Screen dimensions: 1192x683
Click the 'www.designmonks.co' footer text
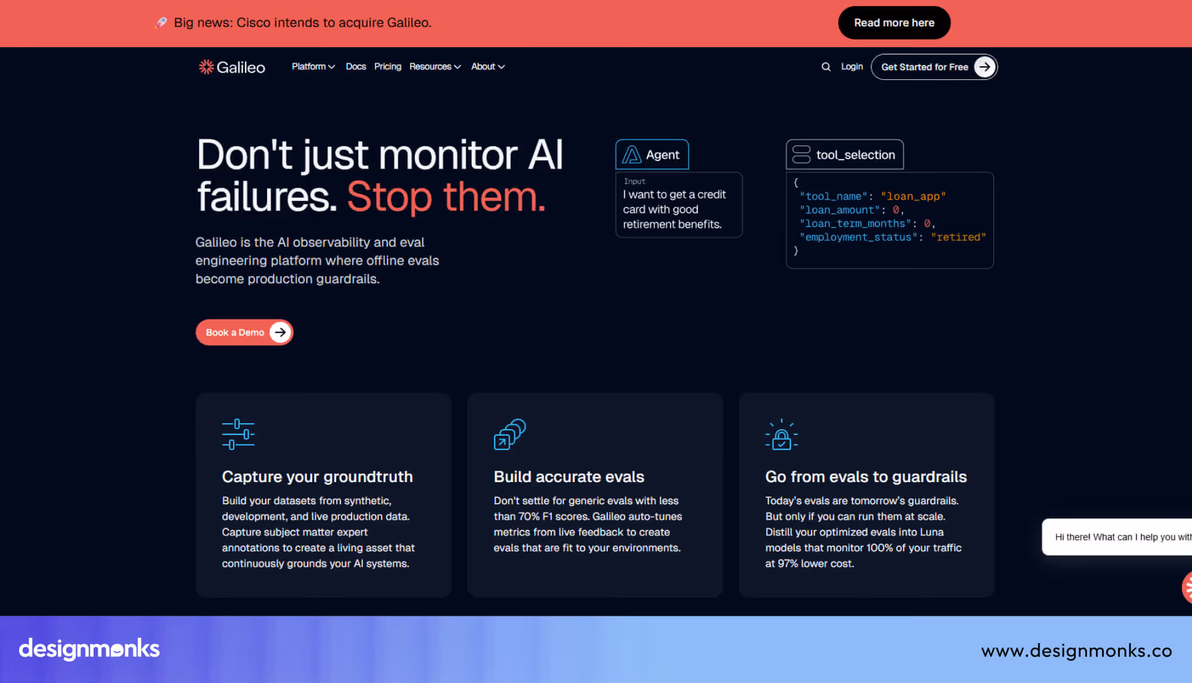click(1076, 651)
